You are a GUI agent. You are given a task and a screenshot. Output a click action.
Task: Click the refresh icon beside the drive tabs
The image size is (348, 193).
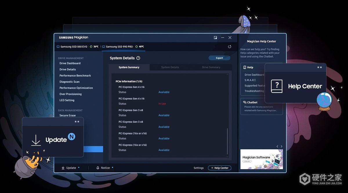pos(230,47)
